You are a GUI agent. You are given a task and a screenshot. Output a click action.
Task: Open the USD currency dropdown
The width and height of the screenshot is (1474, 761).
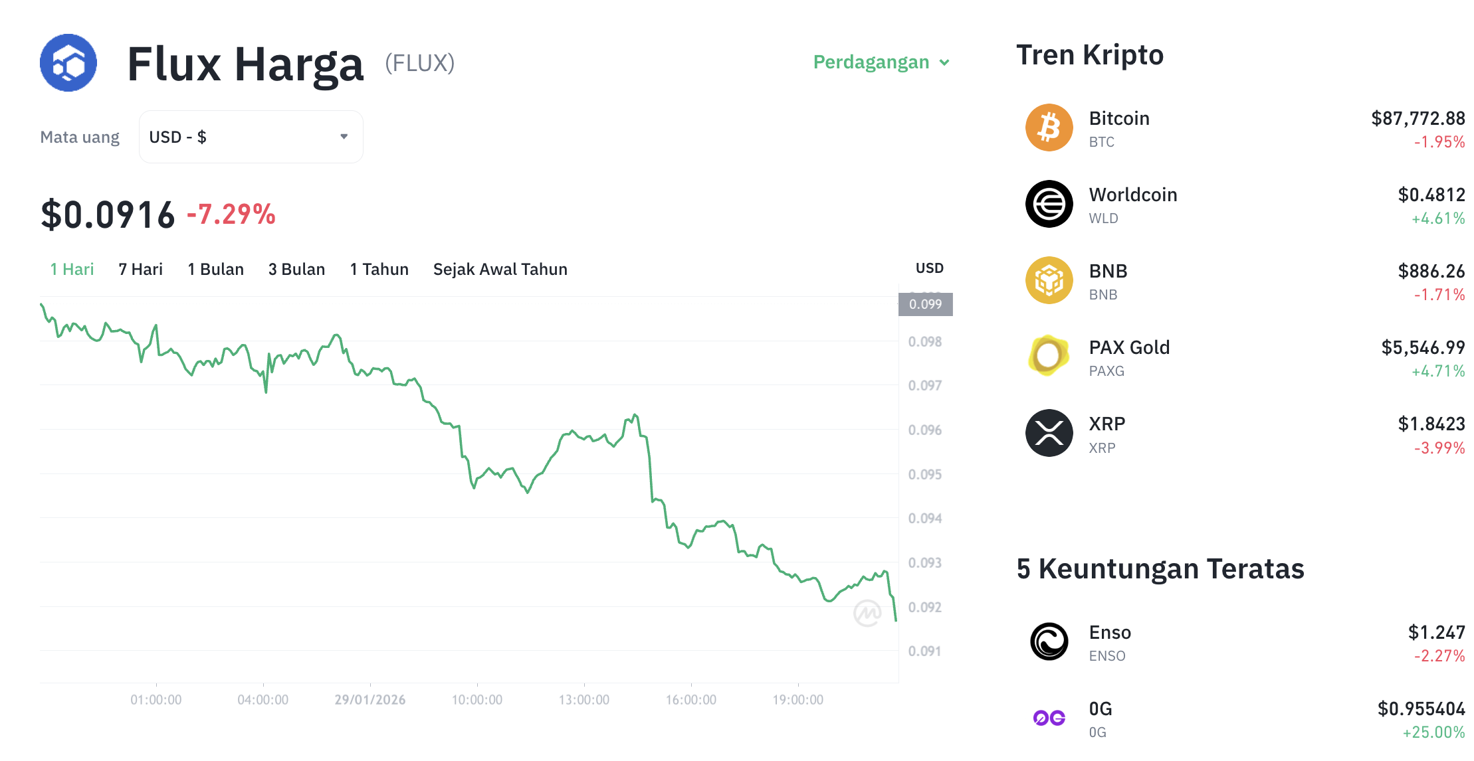(251, 136)
